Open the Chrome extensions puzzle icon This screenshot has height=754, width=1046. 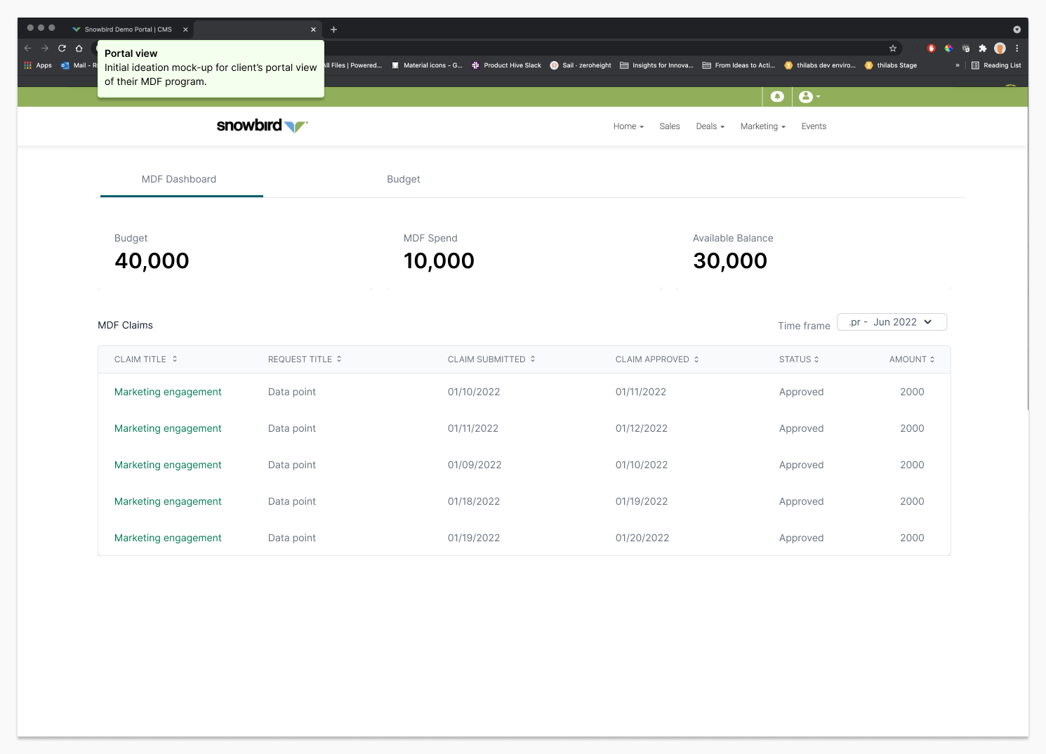[983, 48]
